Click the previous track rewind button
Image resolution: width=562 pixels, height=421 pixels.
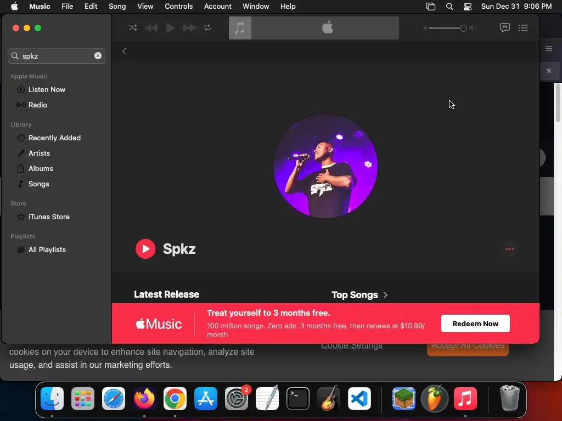coord(151,27)
